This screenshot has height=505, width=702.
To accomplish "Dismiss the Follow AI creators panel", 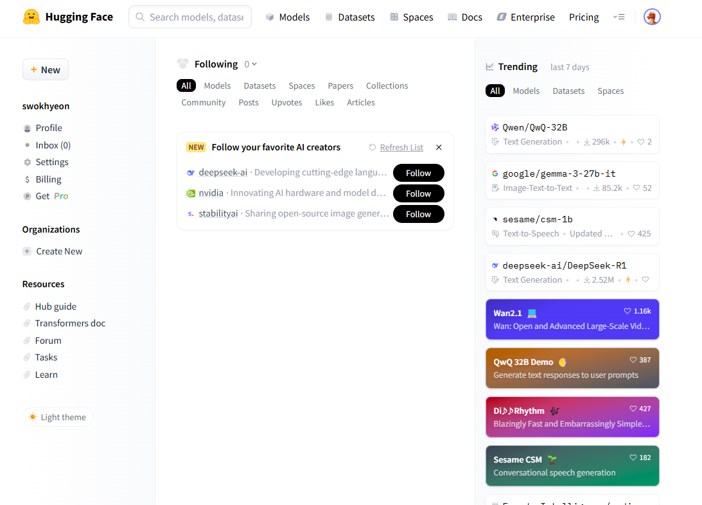I will point(439,147).
